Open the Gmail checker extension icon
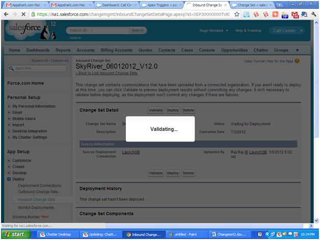 coord(295,15)
